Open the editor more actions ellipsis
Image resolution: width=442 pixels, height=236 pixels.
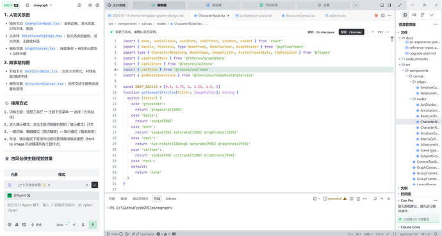click(x=389, y=15)
